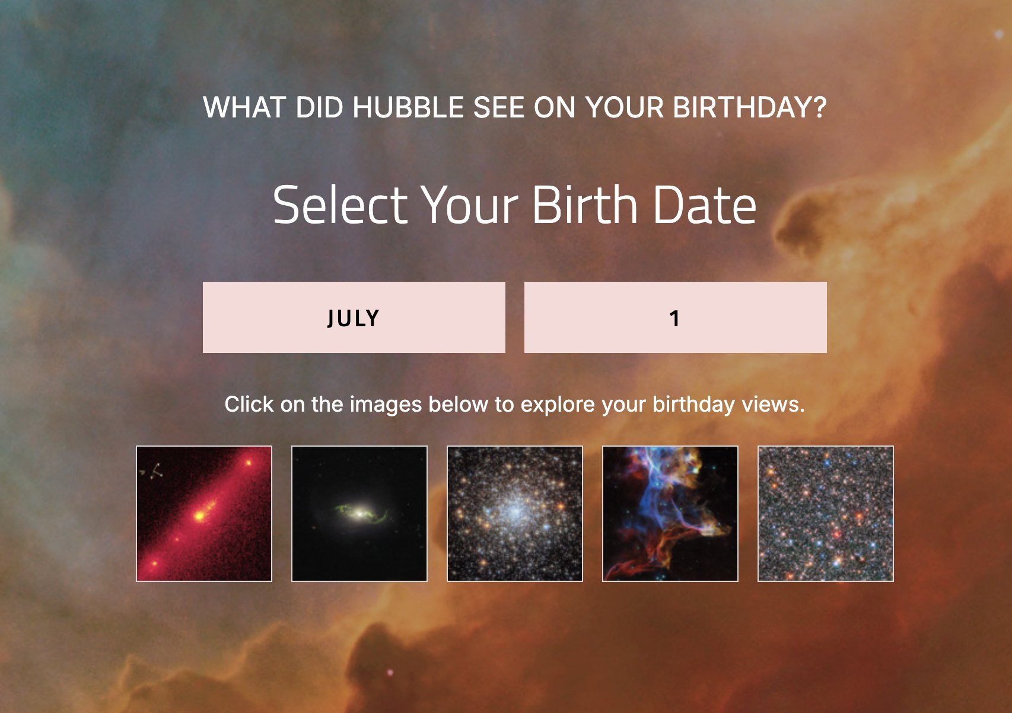Select the dense star field thumbnail
The height and width of the screenshot is (713, 1012).
pyautogui.click(x=826, y=514)
